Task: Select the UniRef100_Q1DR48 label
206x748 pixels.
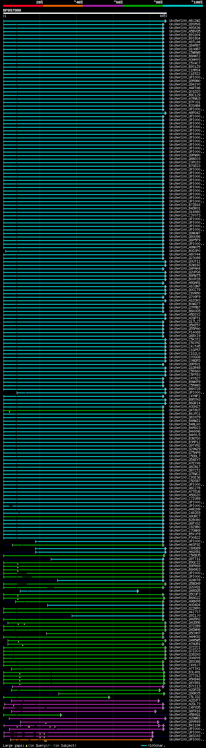Action: tap(185, 368)
